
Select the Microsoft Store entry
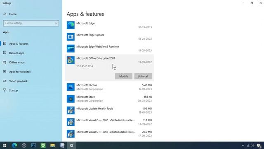click(x=109, y=99)
